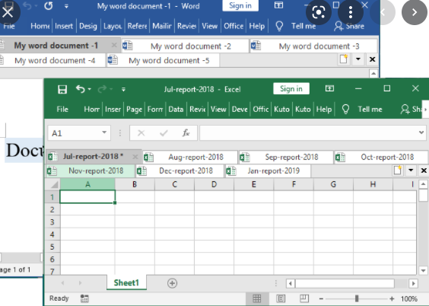Open the Word tab bar dropdown arrow
This screenshot has height=306, width=429.
point(357,59)
